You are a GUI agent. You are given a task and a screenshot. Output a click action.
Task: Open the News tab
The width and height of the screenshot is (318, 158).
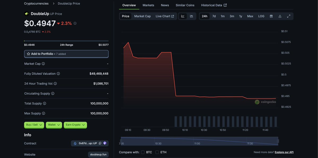165,5
